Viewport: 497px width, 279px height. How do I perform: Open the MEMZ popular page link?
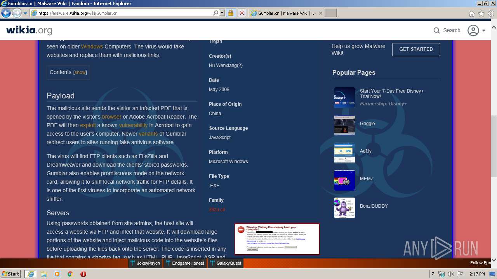click(367, 179)
